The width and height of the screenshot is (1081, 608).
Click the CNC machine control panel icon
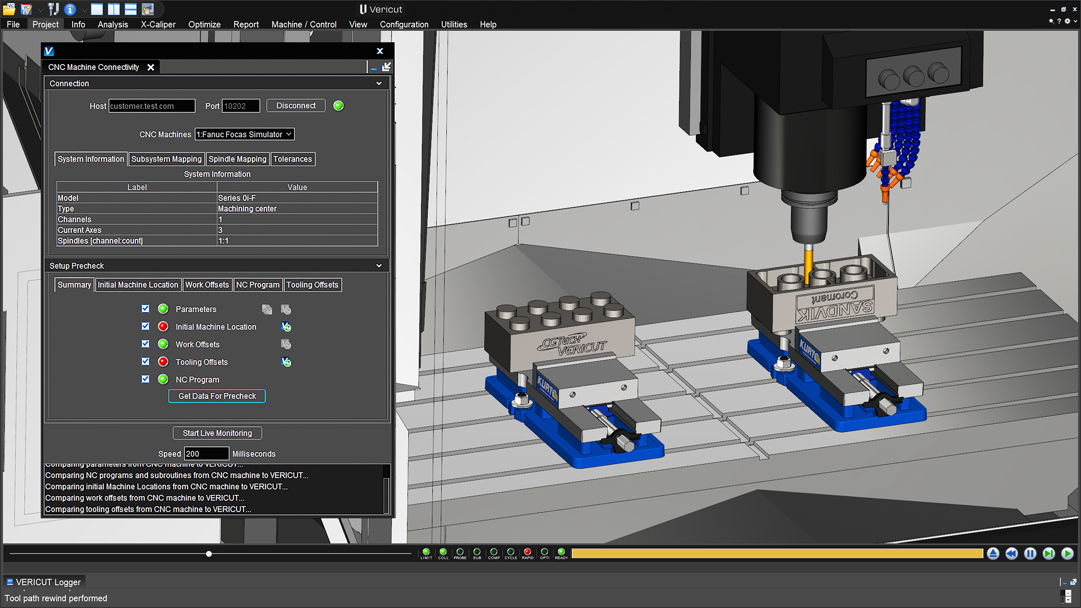point(147,9)
